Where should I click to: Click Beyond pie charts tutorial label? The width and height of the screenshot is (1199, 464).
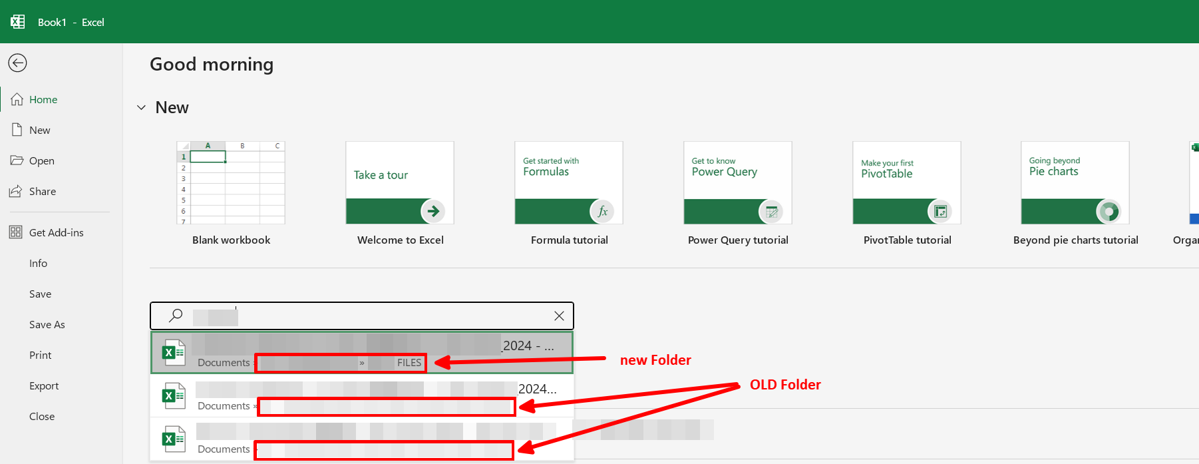click(x=1075, y=240)
